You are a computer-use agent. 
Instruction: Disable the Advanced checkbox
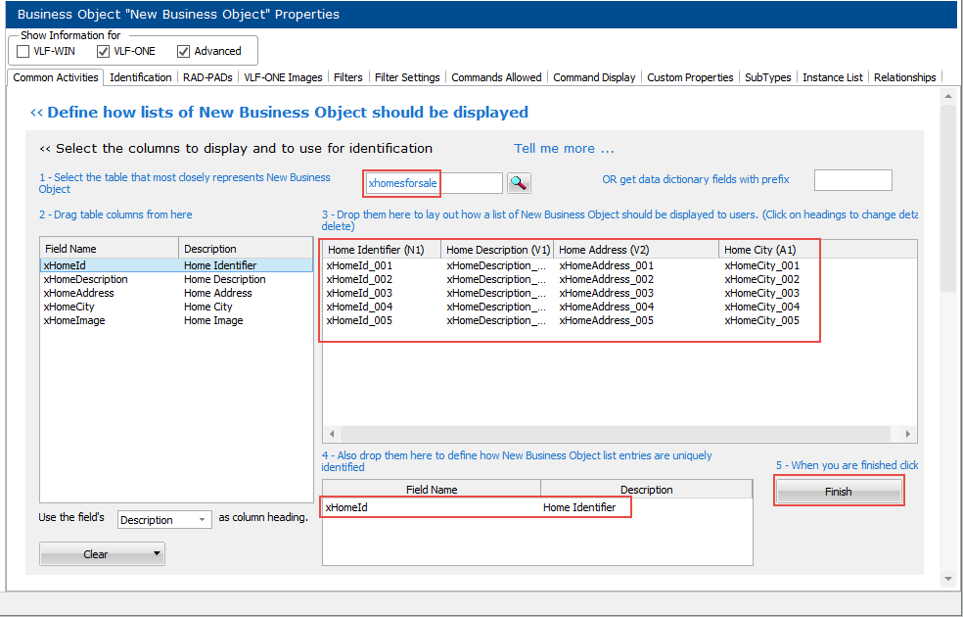(x=183, y=51)
